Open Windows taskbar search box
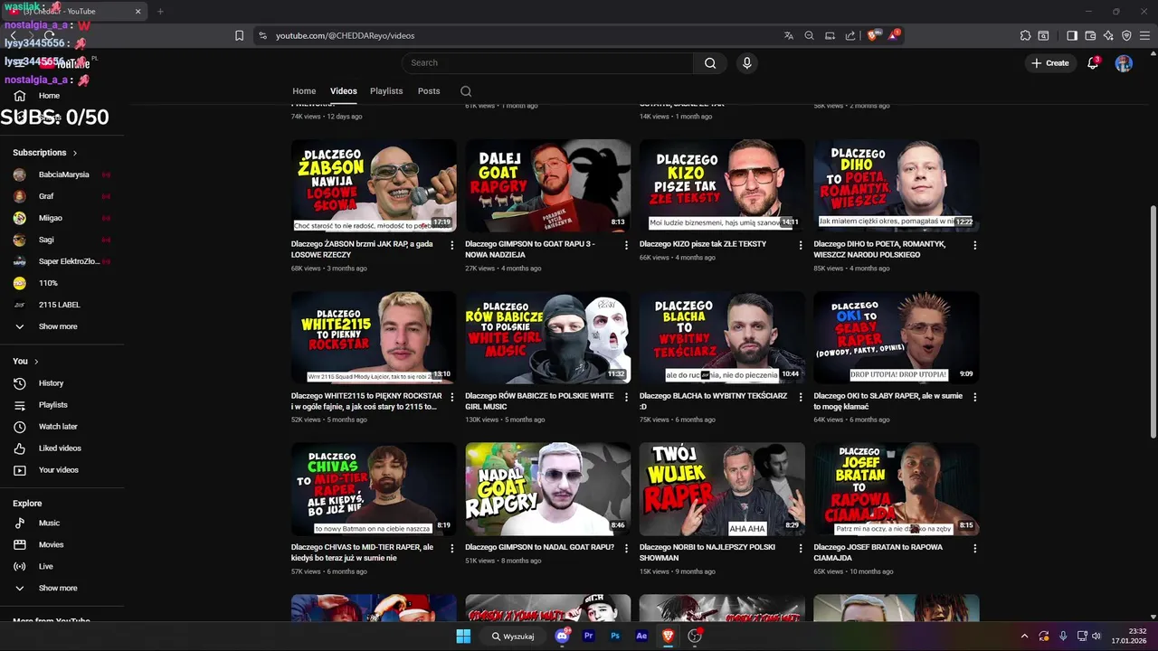 coord(514,636)
